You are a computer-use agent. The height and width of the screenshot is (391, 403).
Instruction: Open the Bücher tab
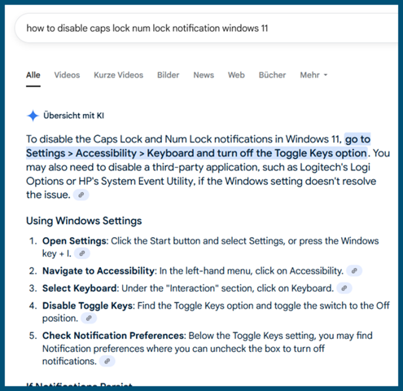(272, 75)
